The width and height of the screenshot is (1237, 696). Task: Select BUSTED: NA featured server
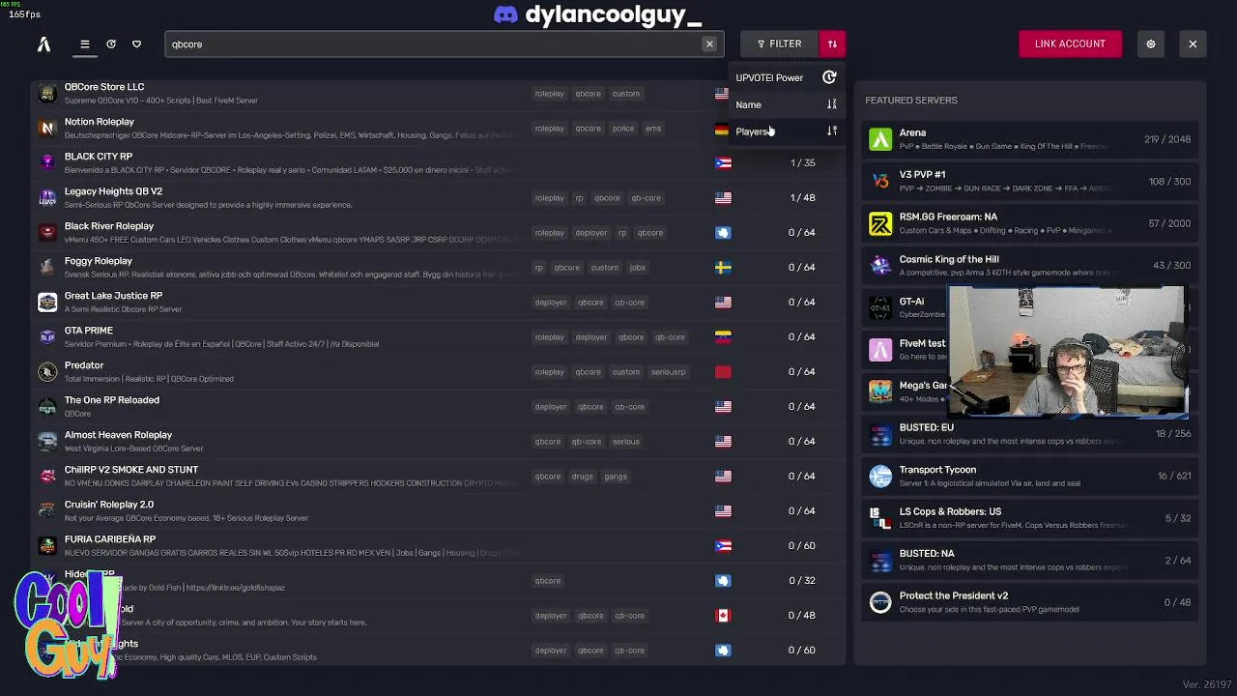click(1030, 561)
